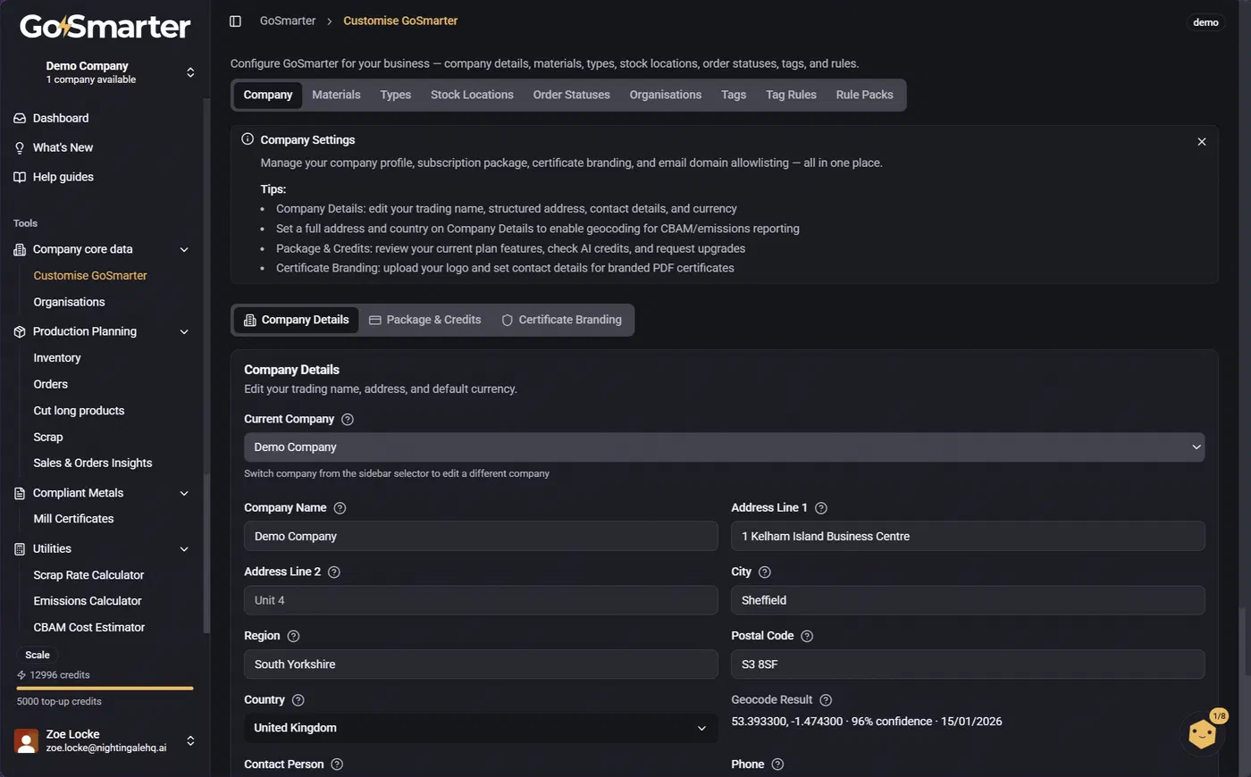Open the Demo Company switcher in sidebar
1251x777 pixels.
(105, 72)
